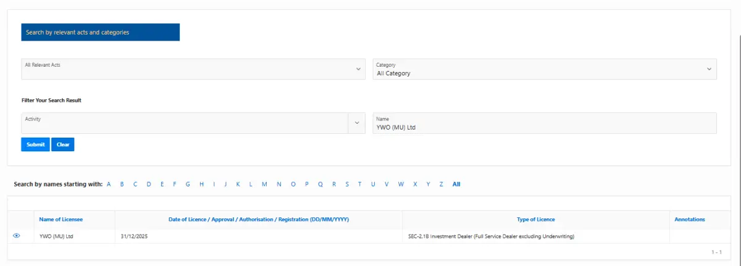Filter names starting with letter A

[109, 184]
